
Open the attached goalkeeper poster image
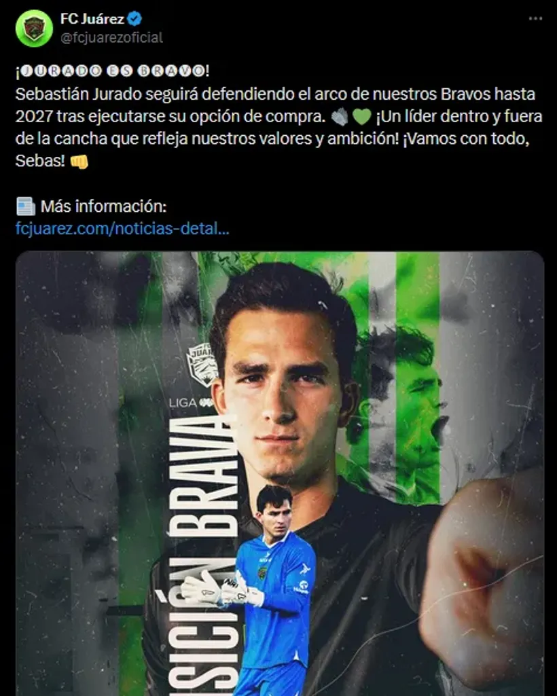point(280,473)
